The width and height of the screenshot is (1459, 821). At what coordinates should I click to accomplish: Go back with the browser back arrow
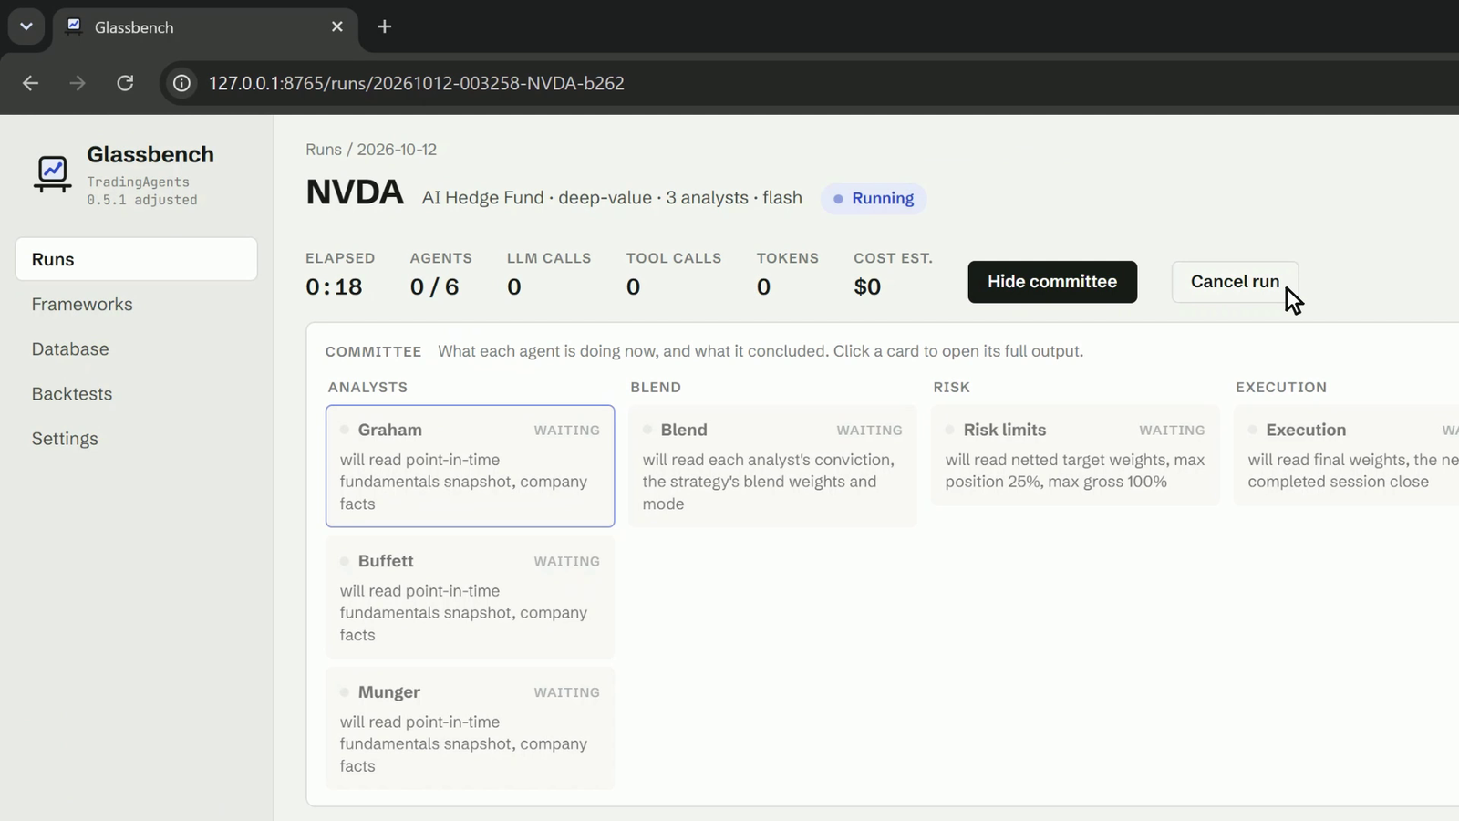tap(30, 83)
